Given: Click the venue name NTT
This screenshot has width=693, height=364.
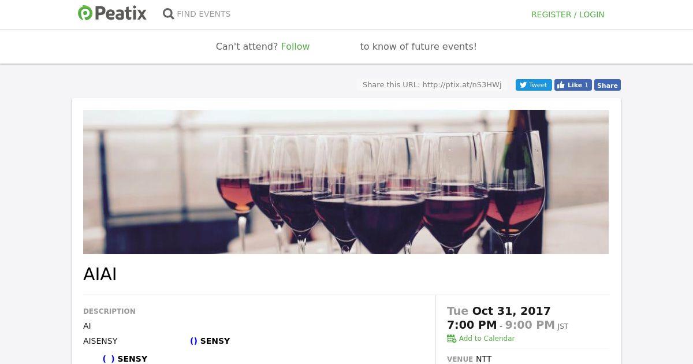Looking at the screenshot, I should (x=483, y=359).
